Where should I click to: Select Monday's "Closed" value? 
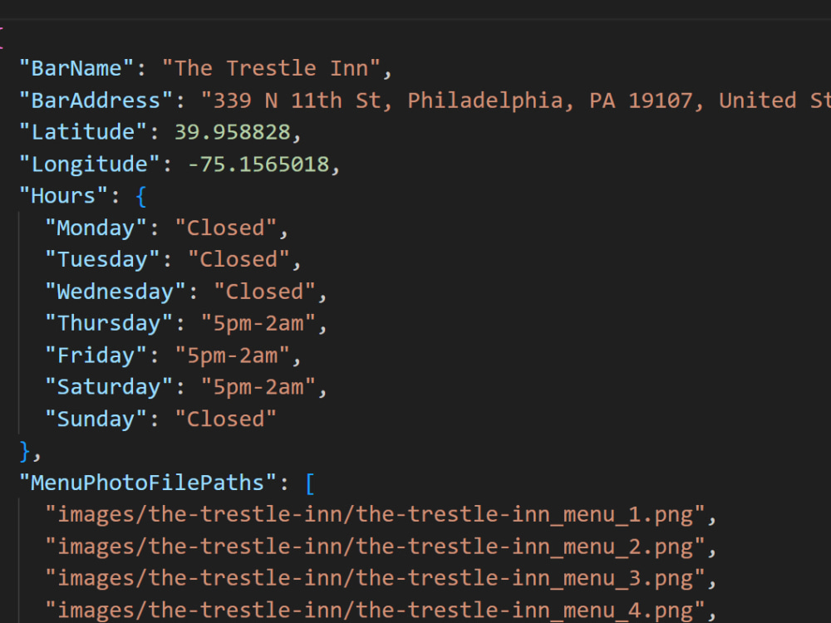[x=226, y=228]
